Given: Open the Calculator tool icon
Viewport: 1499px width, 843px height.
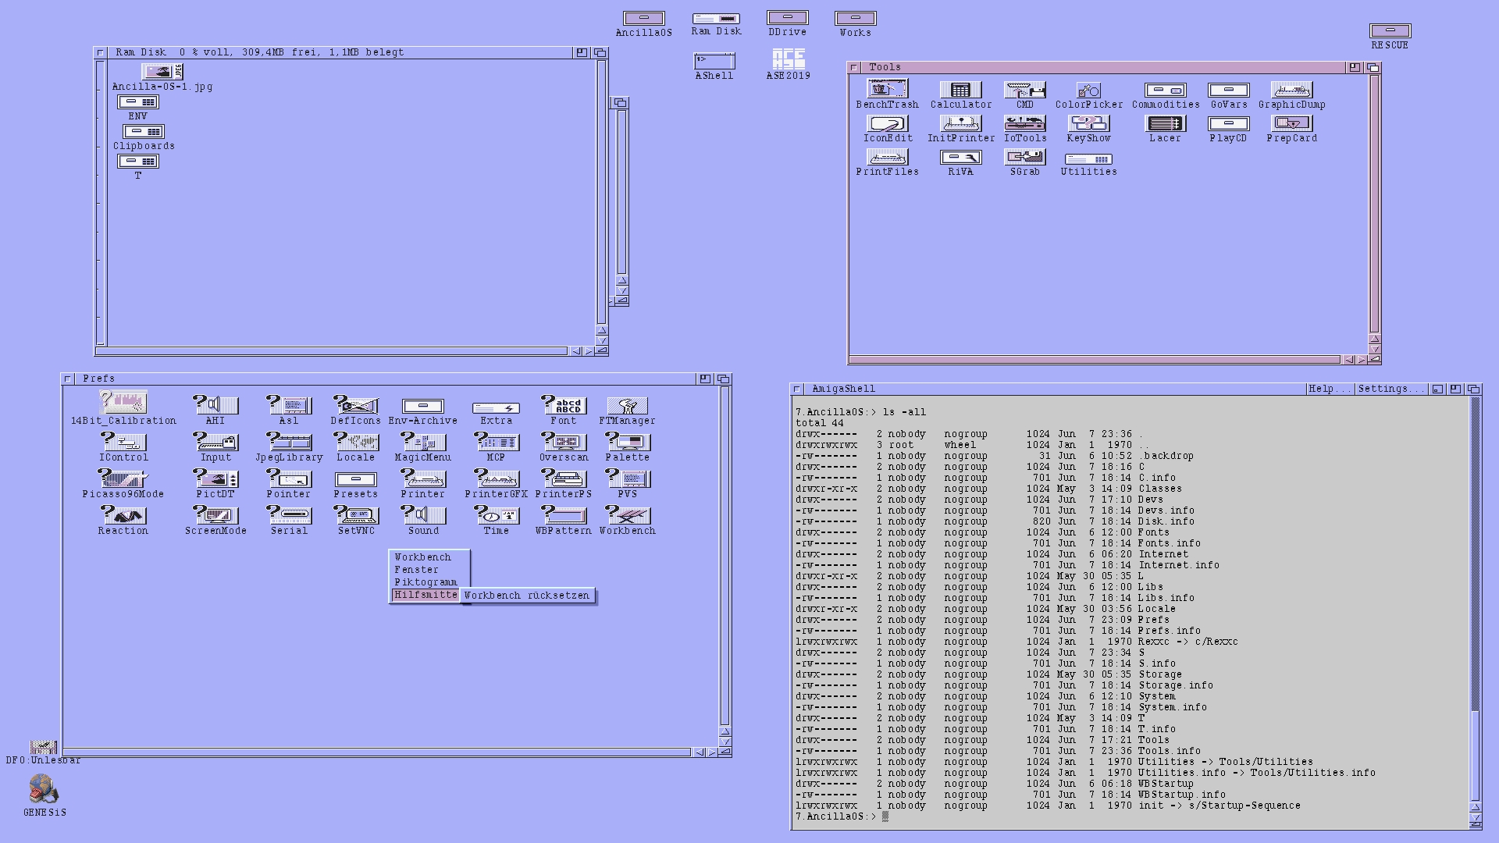Looking at the screenshot, I should (960, 91).
